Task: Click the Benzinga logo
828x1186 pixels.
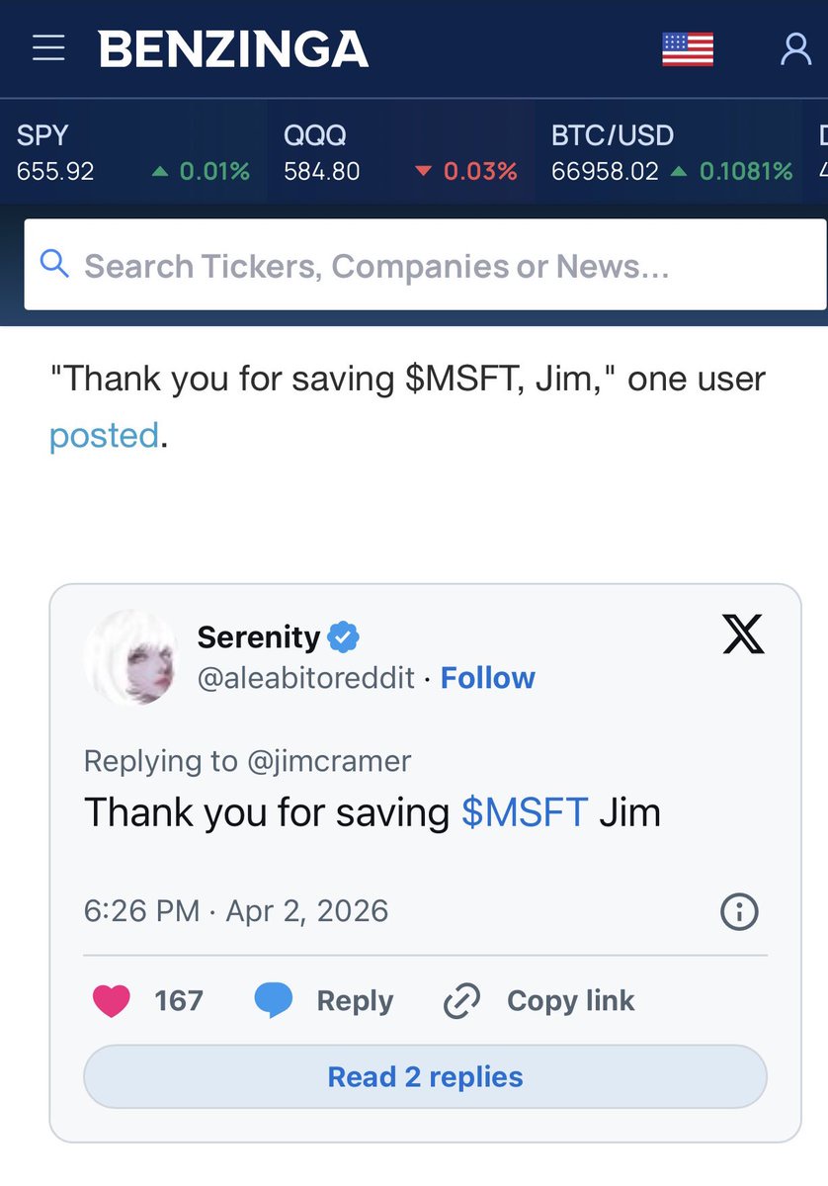Action: (x=233, y=49)
